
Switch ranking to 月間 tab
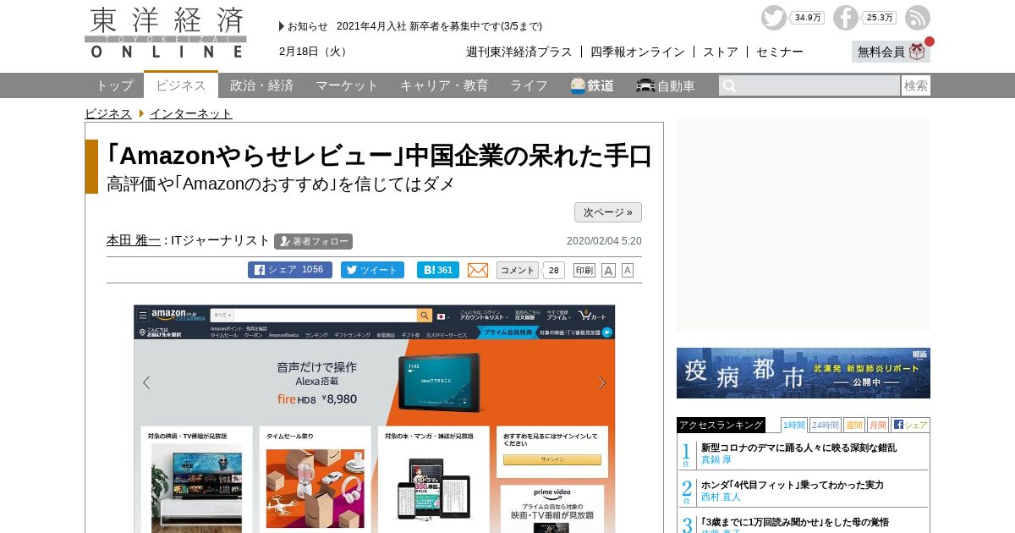(x=878, y=425)
